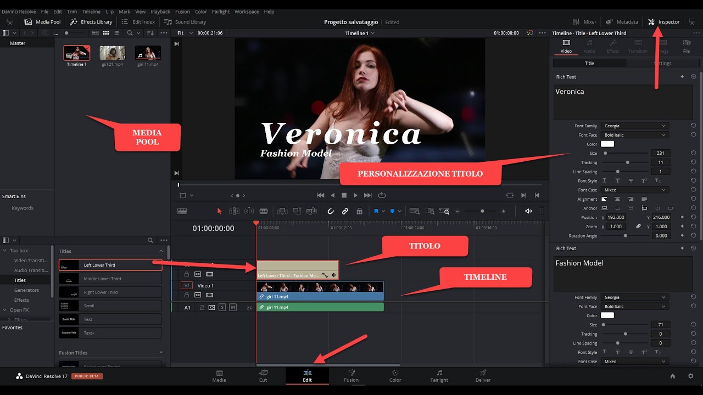Search the Effects Library with magnifier icon
Viewport: 703px width, 395px height.
(x=150, y=240)
